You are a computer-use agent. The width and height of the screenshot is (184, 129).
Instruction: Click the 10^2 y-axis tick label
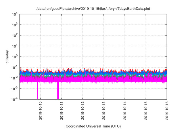15,35
